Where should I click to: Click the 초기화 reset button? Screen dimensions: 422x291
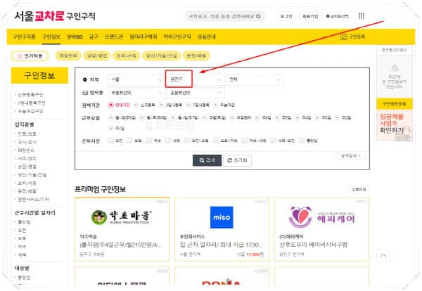coord(238,160)
